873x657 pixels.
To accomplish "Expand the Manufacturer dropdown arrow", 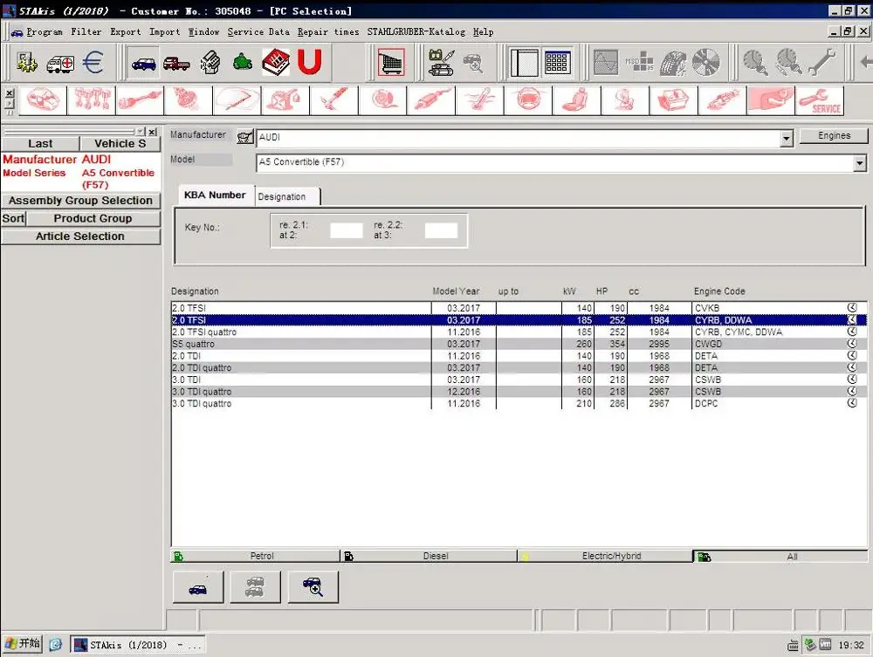I will [x=786, y=138].
